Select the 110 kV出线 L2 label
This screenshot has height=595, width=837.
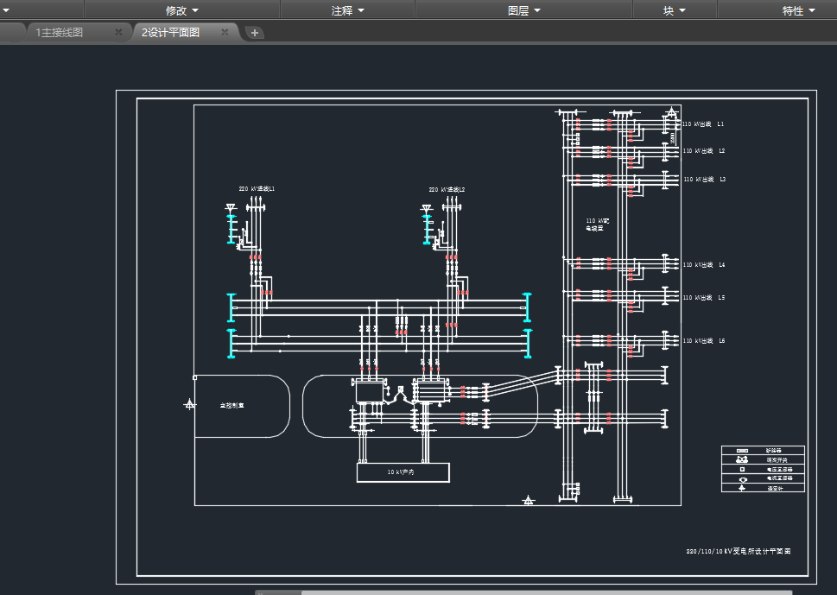tap(704, 151)
